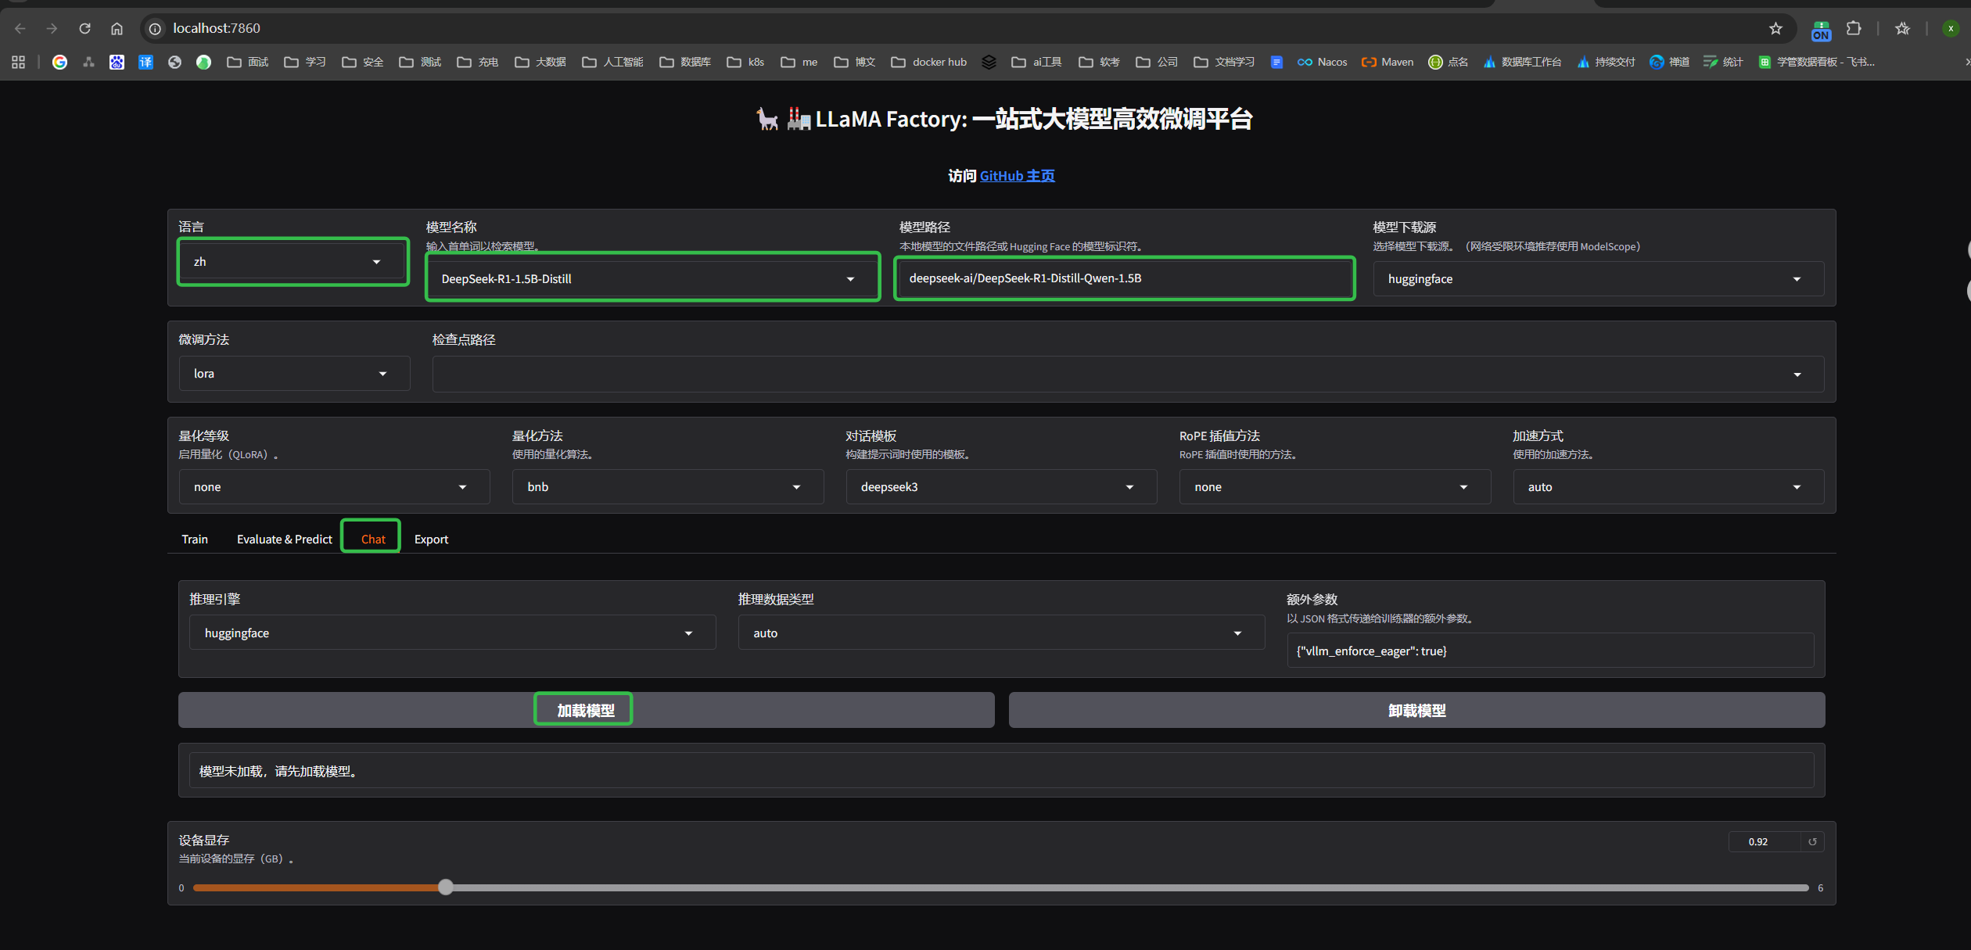
Task: Open the blue document bookmark icon
Action: coord(1276,62)
